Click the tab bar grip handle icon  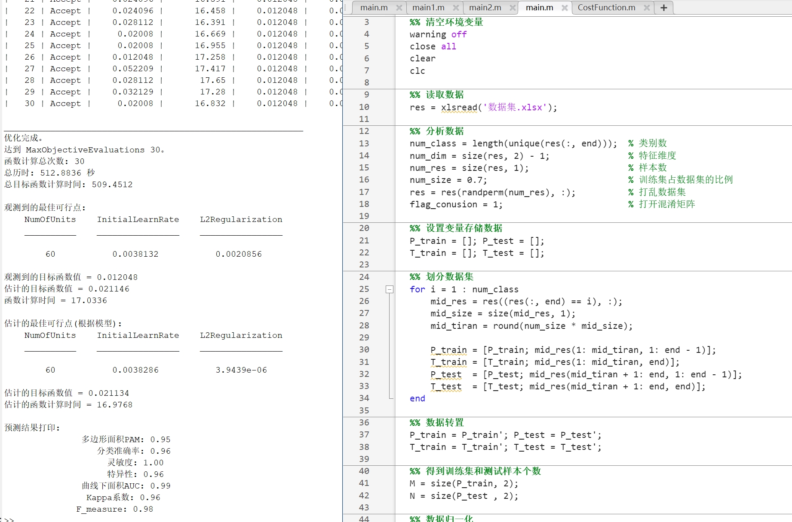pos(344,7)
